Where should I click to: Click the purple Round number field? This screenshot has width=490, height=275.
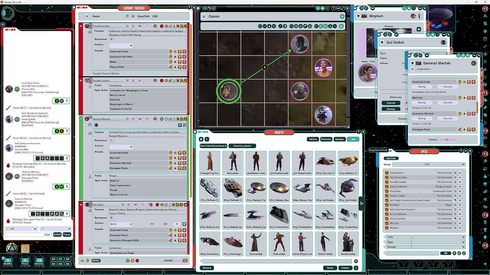point(178,260)
